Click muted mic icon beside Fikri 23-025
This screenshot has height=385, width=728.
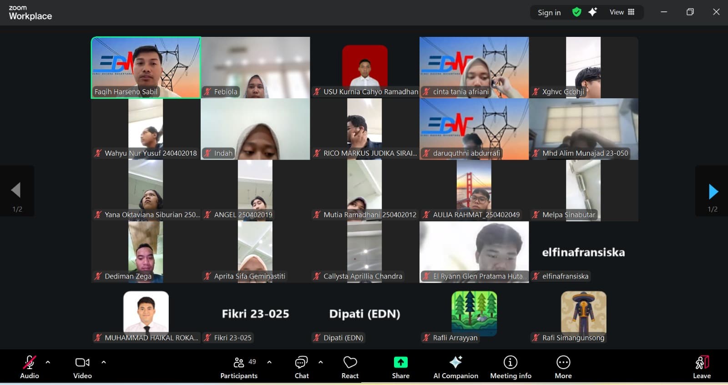tap(207, 338)
